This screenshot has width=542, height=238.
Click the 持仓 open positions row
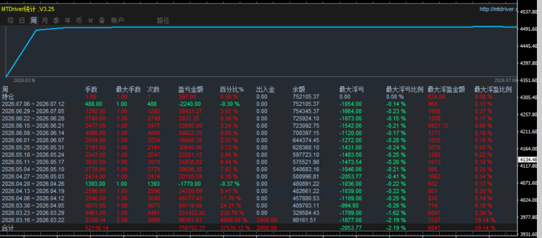pyautogui.click(x=259, y=96)
